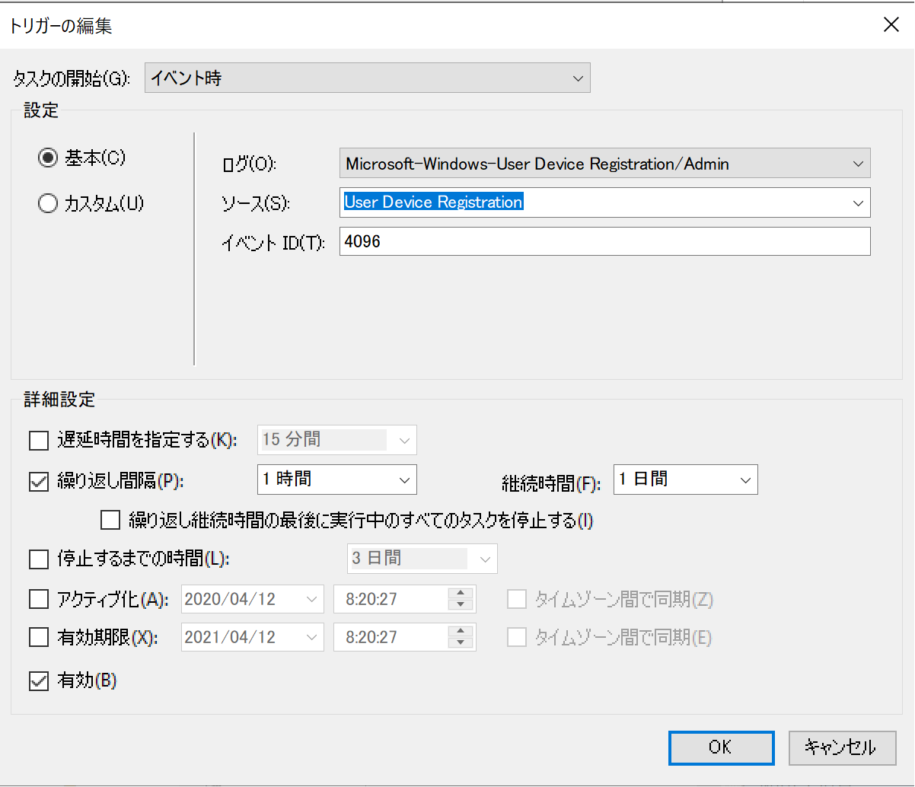915x787 pixels.
Task: Open 継続時間(F) 1 日間 dropdown
Action: coord(686,480)
